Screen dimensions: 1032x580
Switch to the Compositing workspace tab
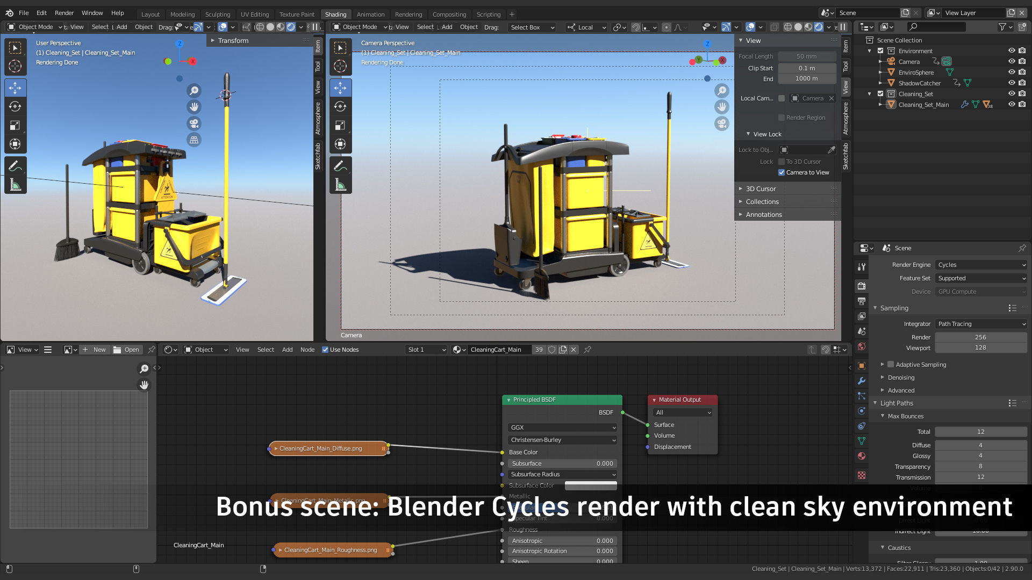[449, 15]
